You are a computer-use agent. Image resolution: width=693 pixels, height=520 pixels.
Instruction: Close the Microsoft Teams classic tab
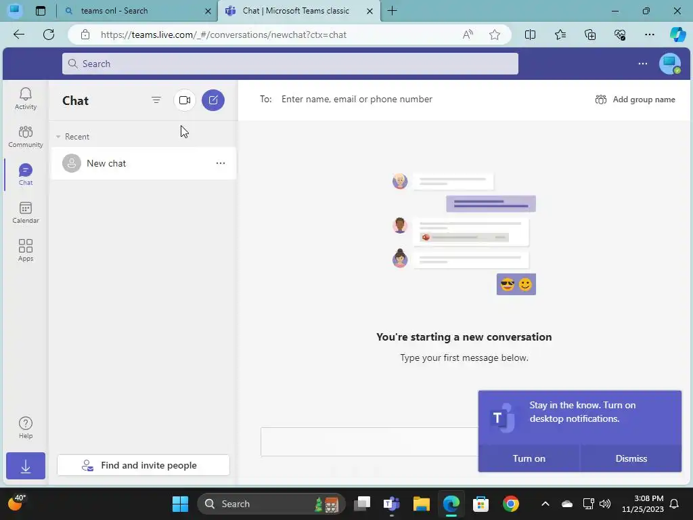(370, 11)
